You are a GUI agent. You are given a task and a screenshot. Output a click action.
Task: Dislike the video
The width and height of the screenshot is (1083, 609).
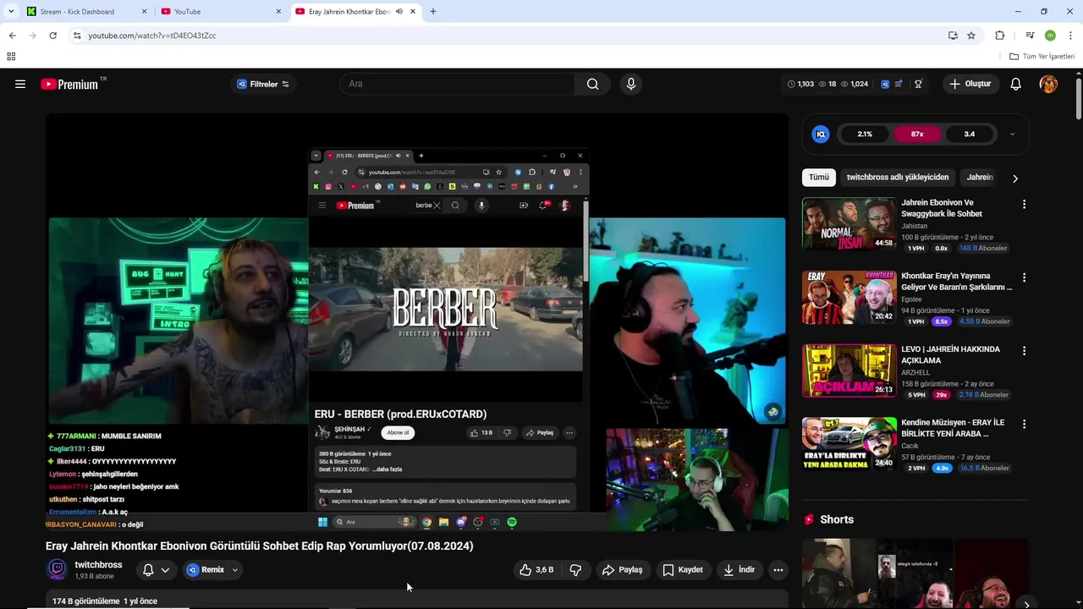pos(575,570)
